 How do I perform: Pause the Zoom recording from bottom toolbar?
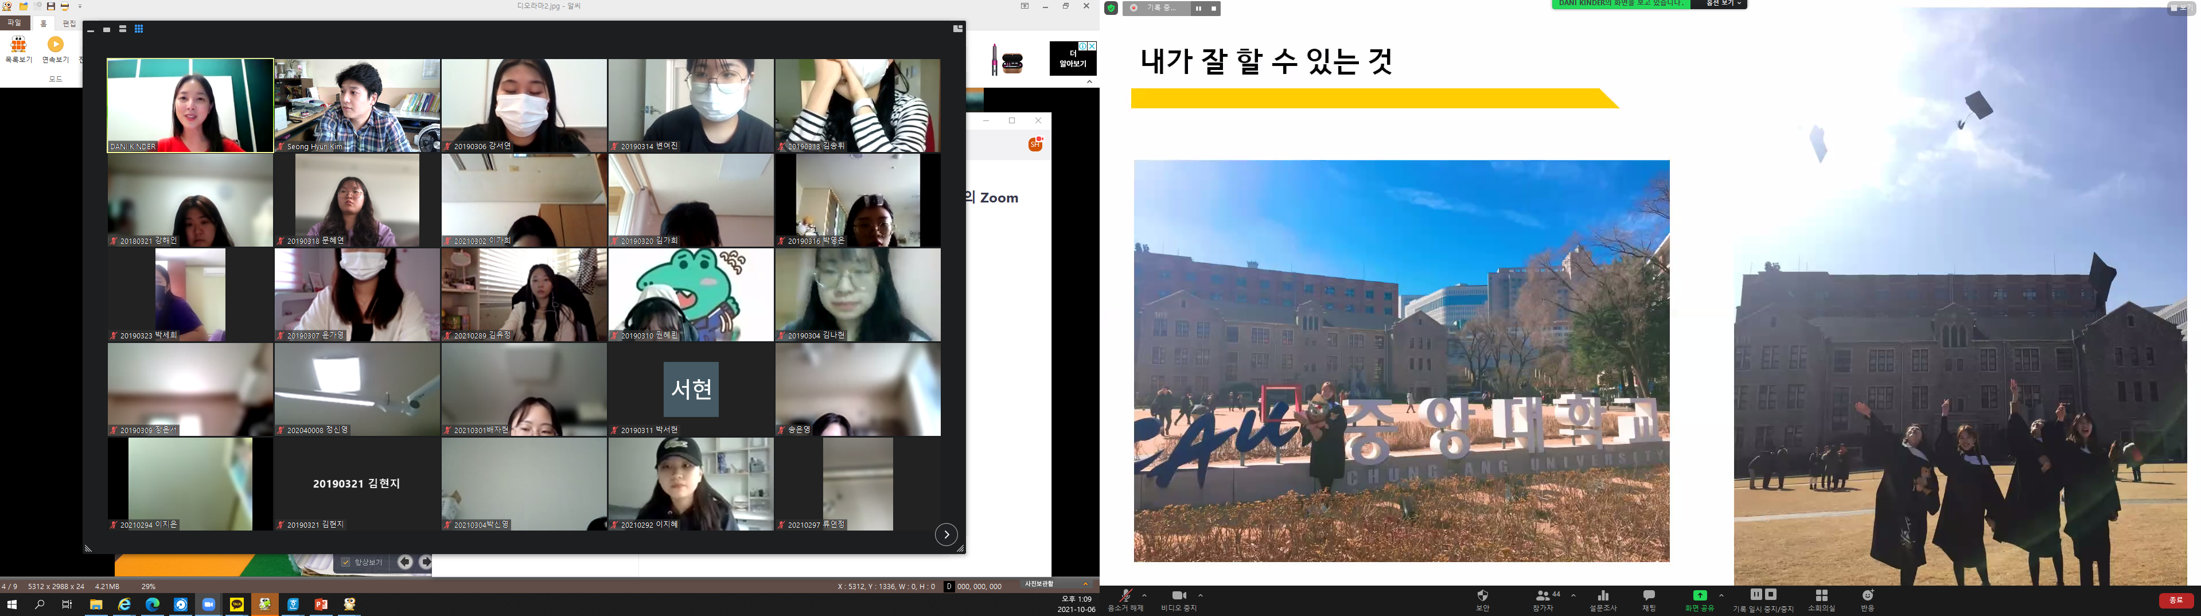click(1756, 595)
